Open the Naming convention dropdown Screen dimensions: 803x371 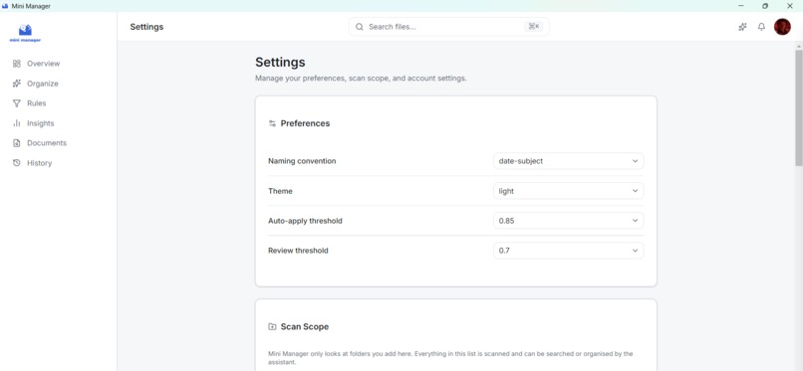(x=569, y=161)
